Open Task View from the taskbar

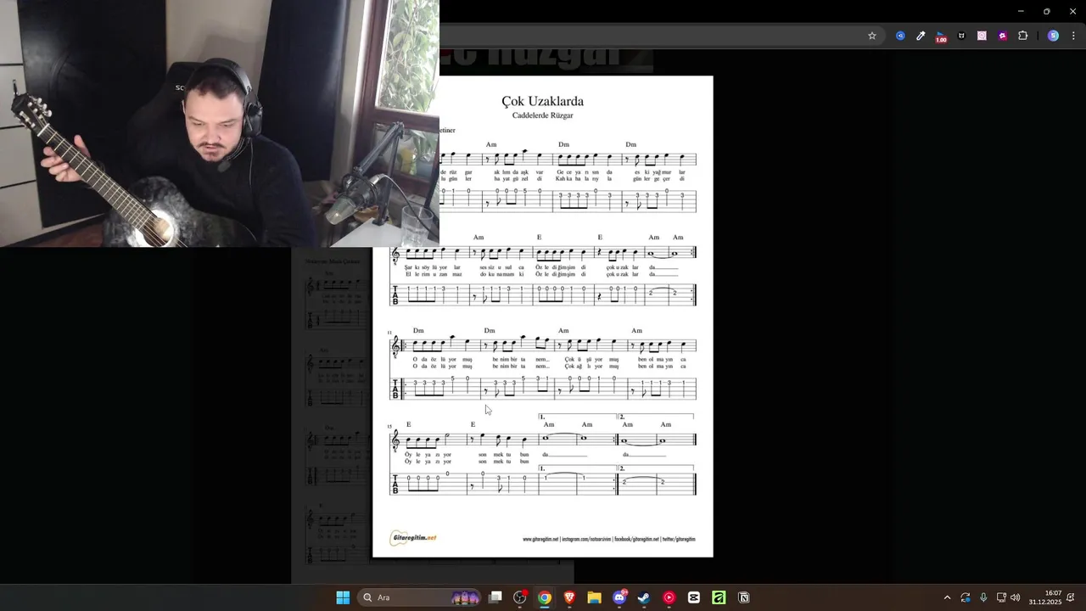pos(495,597)
